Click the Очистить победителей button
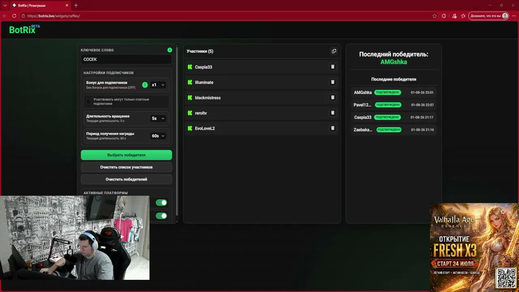Screen dimensions: 519x292 point(127,179)
